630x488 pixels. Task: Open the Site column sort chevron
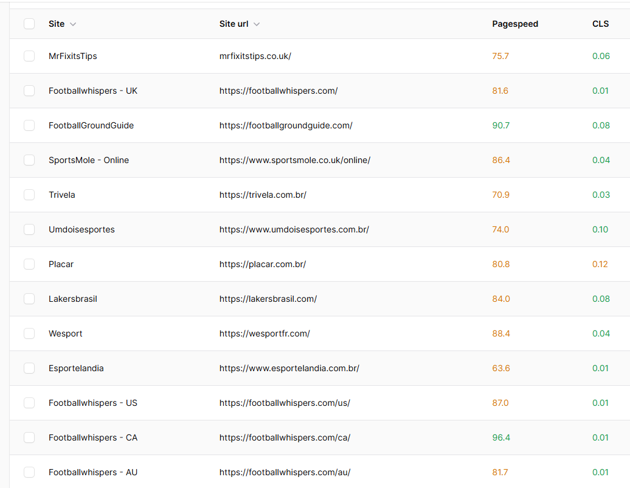coord(73,24)
